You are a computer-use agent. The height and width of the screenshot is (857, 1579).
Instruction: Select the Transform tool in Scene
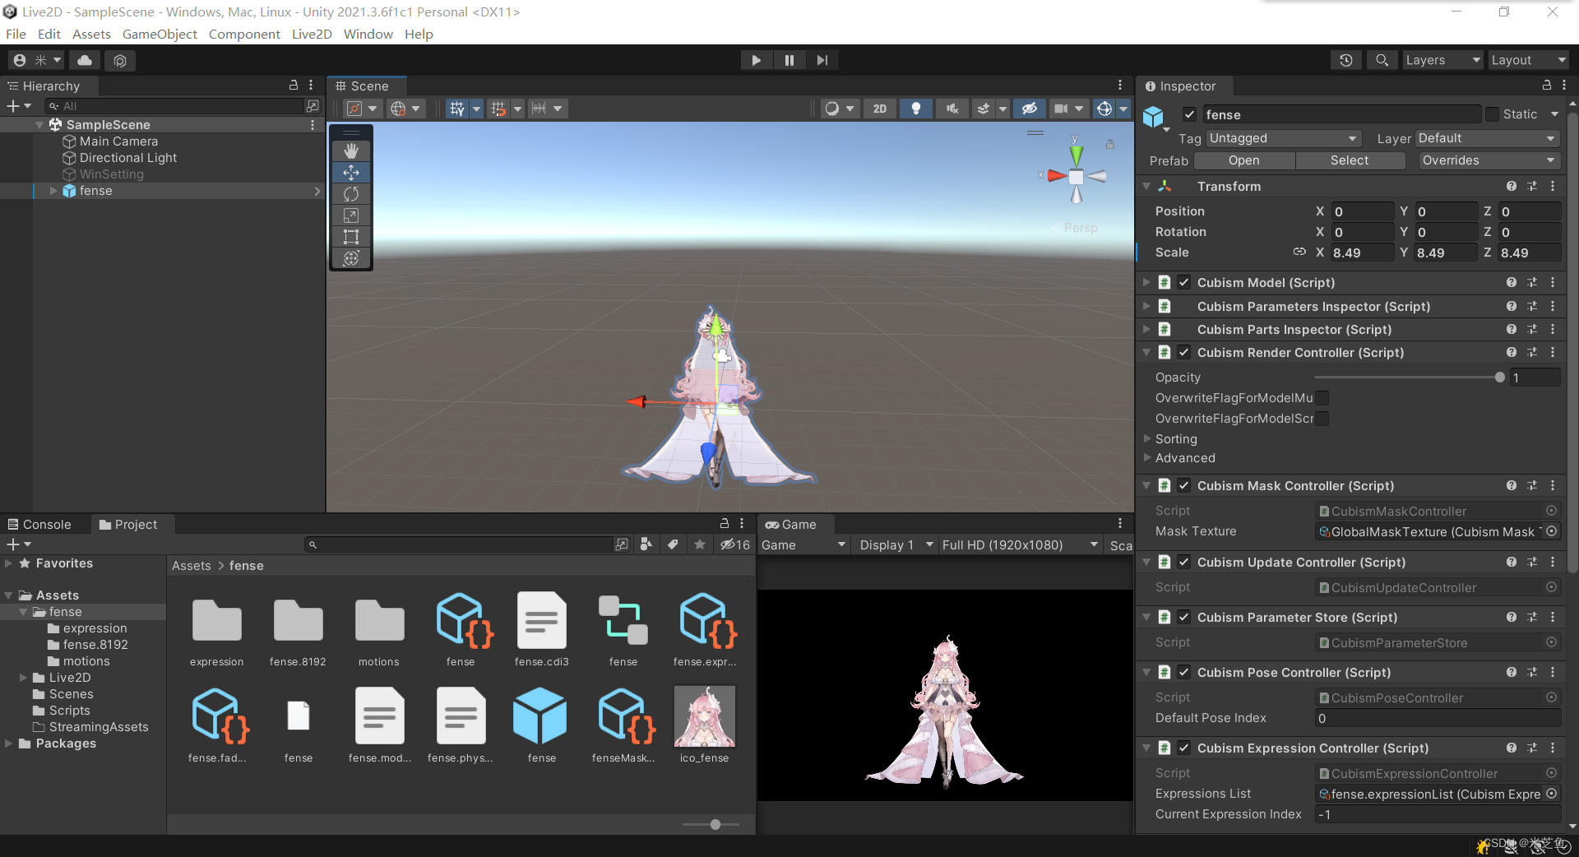pos(351,258)
